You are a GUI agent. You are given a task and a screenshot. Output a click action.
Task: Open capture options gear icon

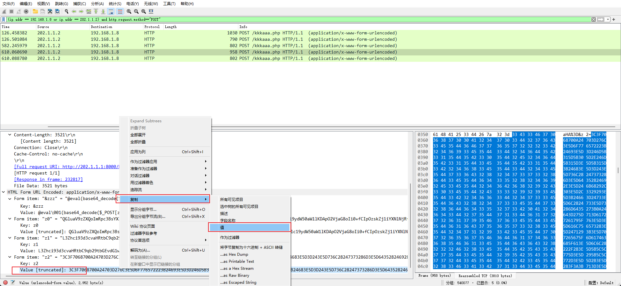[x=26, y=11]
